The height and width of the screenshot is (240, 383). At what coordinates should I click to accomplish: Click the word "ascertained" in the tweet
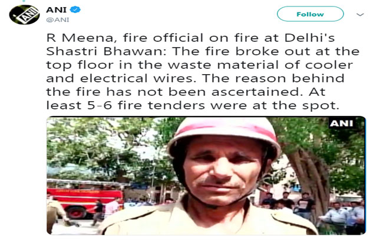click(256, 92)
